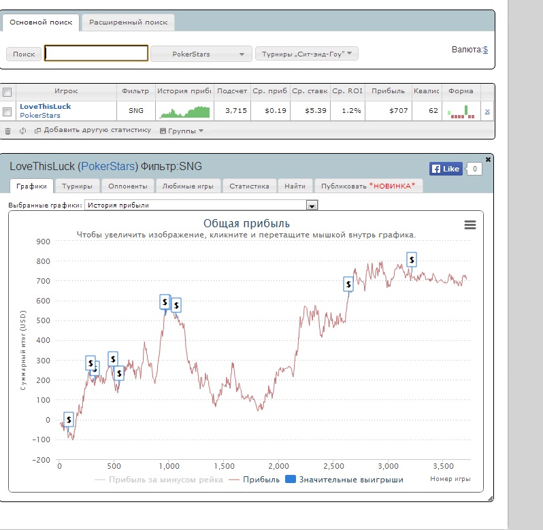Click the dollar marker near 800 profit
The width and height of the screenshot is (543, 530).
(412, 259)
